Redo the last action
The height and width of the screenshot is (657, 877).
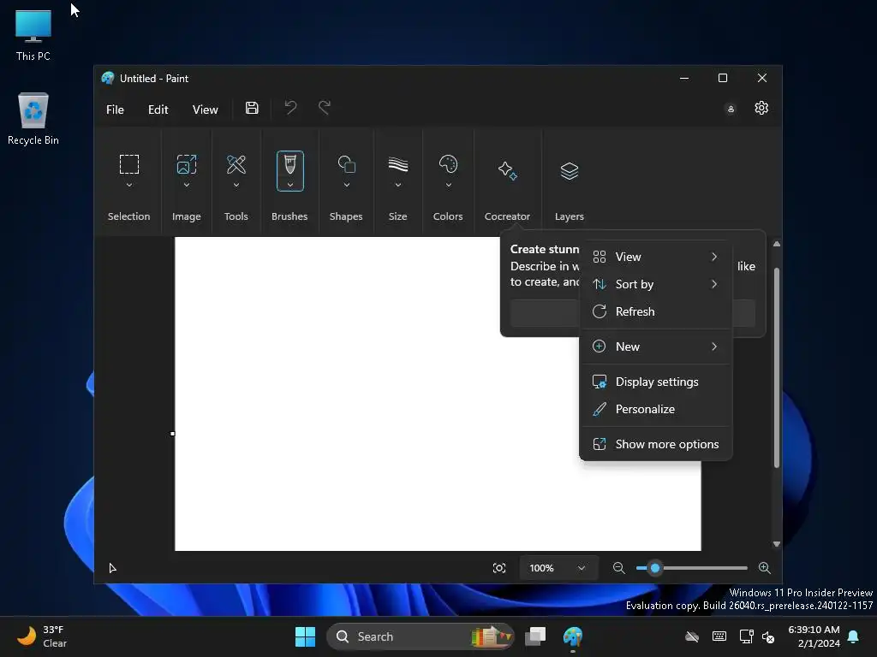click(x=325, y=107)
